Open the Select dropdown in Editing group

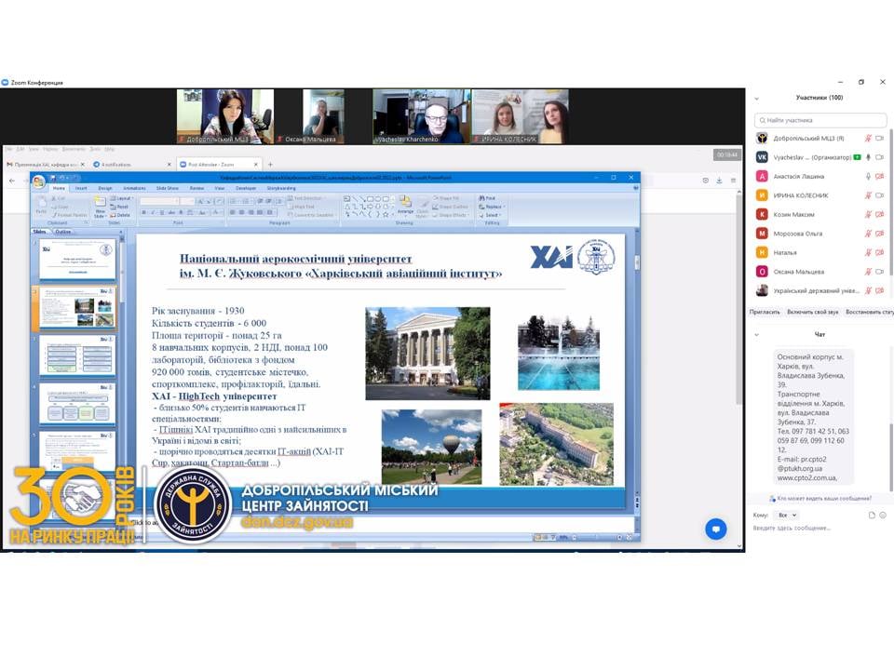tap(491, 215)
